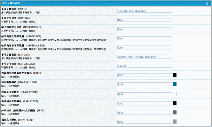Click the LINK color #000 input field
This screenshot has width=212, height=127.
(145, 75)
